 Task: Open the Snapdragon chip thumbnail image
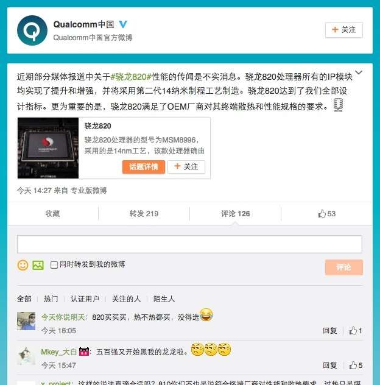(48, 148)
